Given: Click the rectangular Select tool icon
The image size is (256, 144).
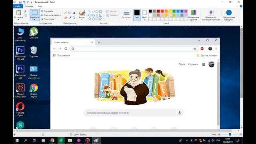Looking at the screenshot, I should [35, 13].
